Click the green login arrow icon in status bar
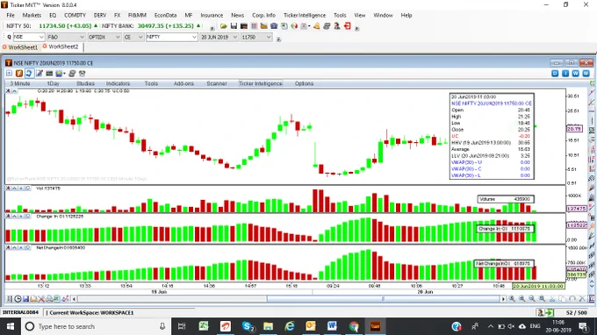 (549, 312)
